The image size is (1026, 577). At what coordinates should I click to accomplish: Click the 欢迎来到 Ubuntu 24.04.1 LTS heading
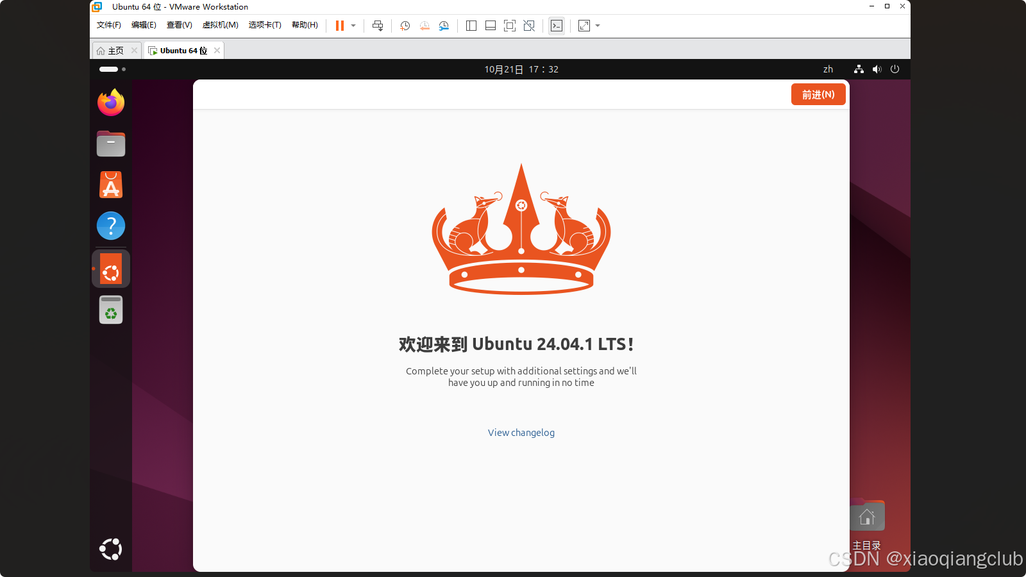pyautogui.click(x=516, y=344)
